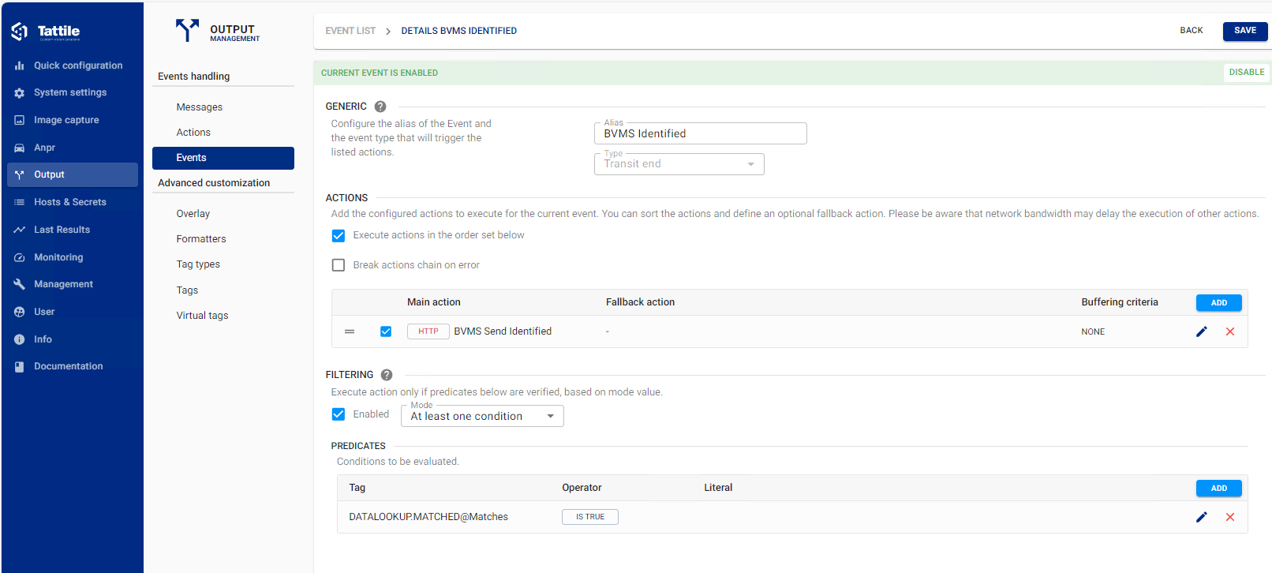Click the DATALOOKUP.MATCHED@Matches tag text

(428, 517)
